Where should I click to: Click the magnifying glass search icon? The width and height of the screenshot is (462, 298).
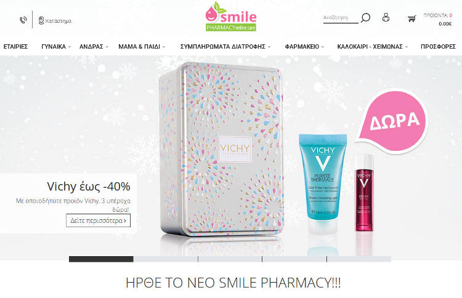pos(365,18)
